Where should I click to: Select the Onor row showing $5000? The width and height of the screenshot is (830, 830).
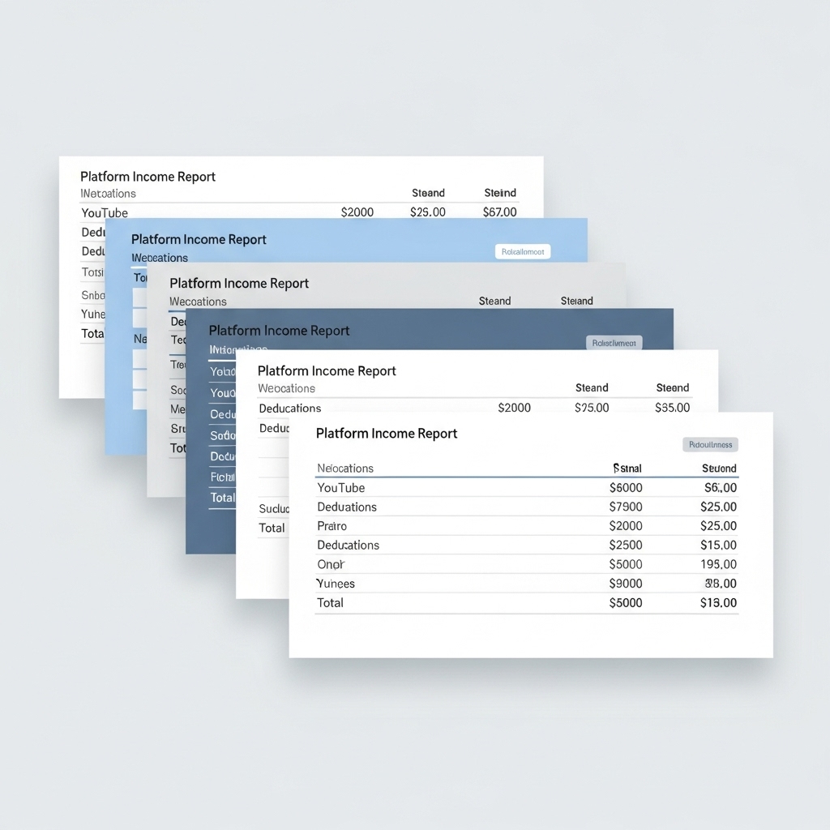click(331, 564)
